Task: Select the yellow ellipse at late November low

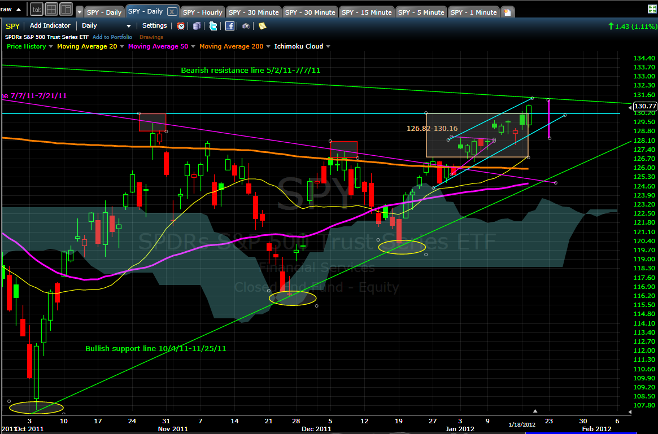Action: tap(293, 299)
